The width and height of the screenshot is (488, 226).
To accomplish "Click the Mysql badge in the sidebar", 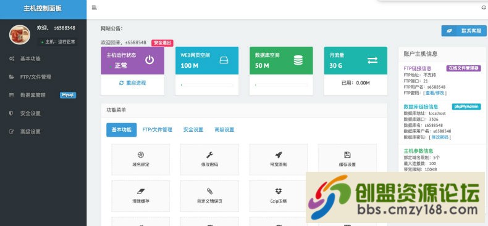I will pyautogui.click(x=68, y=95).
